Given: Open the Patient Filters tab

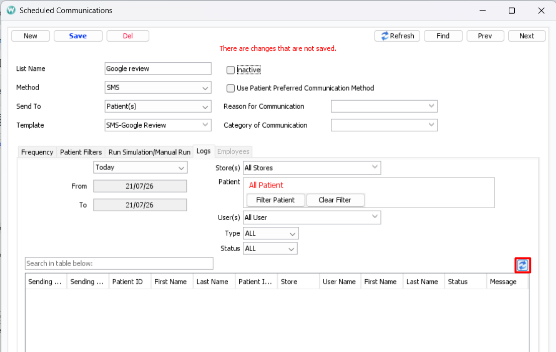Looking at the screenshot, I should pos(81,152).
